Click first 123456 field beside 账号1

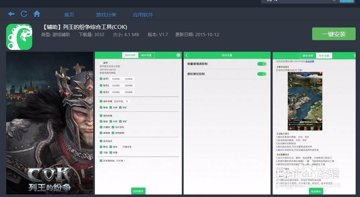[x=116, y=79]
